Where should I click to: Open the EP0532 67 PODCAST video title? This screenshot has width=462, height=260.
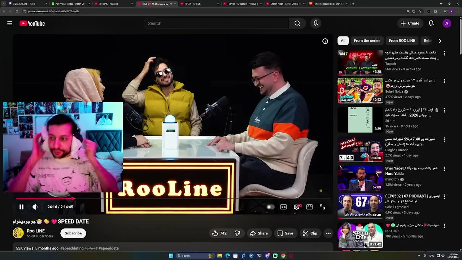point(412,199)
